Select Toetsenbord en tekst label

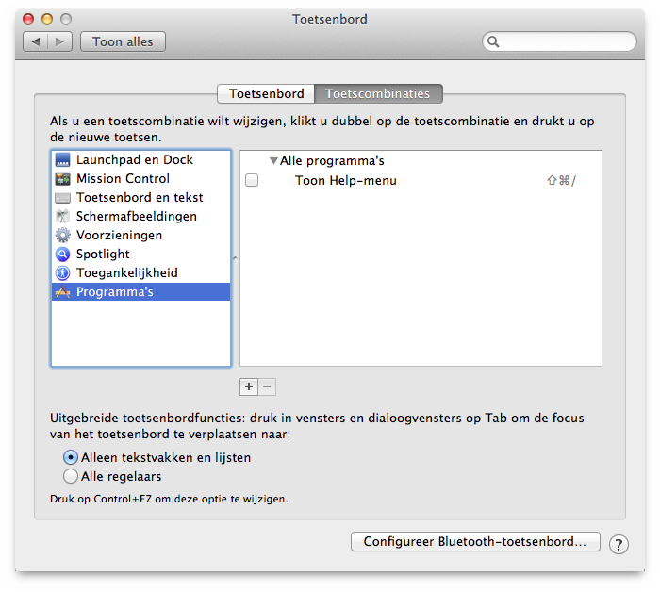(140, 198)
